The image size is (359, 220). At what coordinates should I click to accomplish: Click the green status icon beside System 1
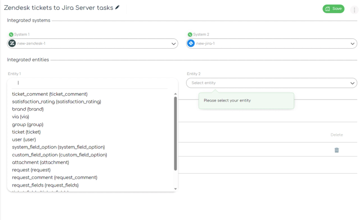[x=11, y=34]
